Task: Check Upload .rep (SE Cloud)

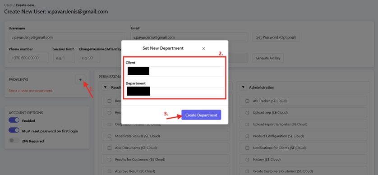Action: click(x=247, y=113)
